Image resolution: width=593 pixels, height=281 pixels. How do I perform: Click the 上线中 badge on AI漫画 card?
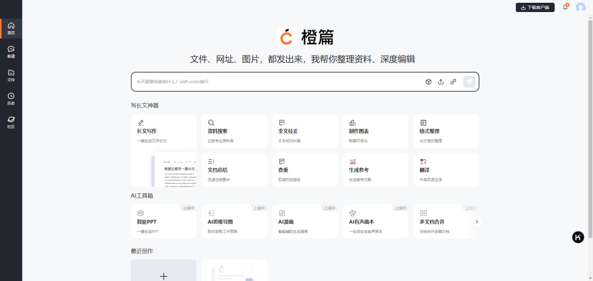click(x=330, y=208)
